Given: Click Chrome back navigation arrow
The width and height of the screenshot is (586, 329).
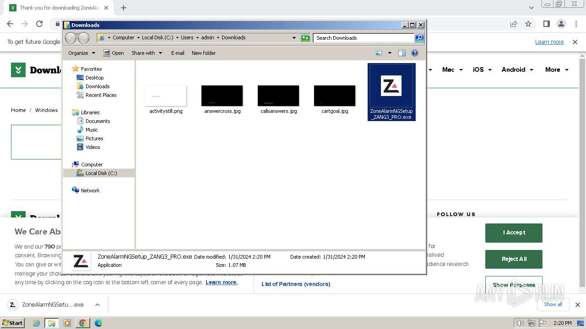Looking at the screenshot, I should point(10,24).
